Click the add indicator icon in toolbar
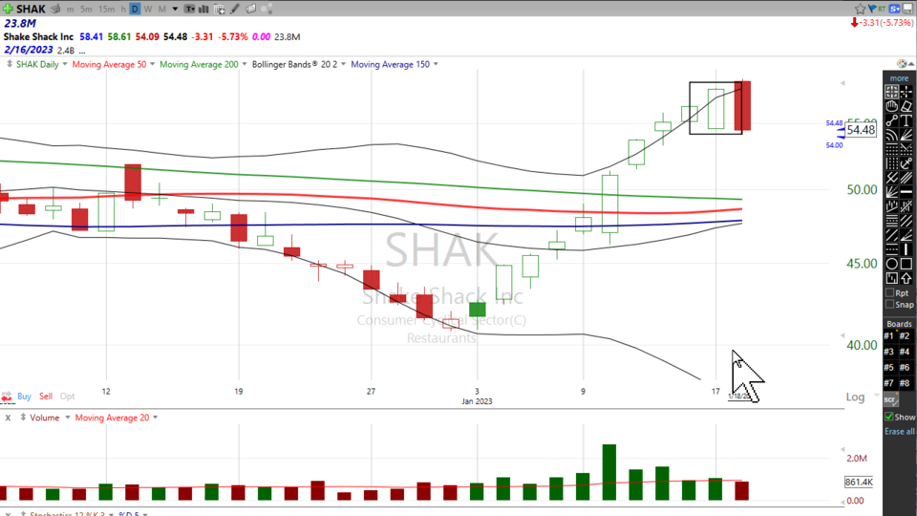The width and height of the screenshot is (917, 516). [x=220, y=10]
